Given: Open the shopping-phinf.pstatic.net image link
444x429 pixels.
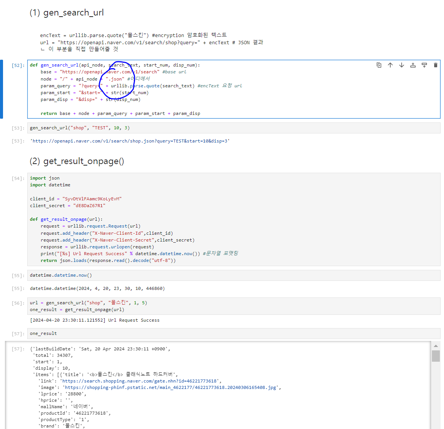Looking at the screenshot, I should pos(171,387).
